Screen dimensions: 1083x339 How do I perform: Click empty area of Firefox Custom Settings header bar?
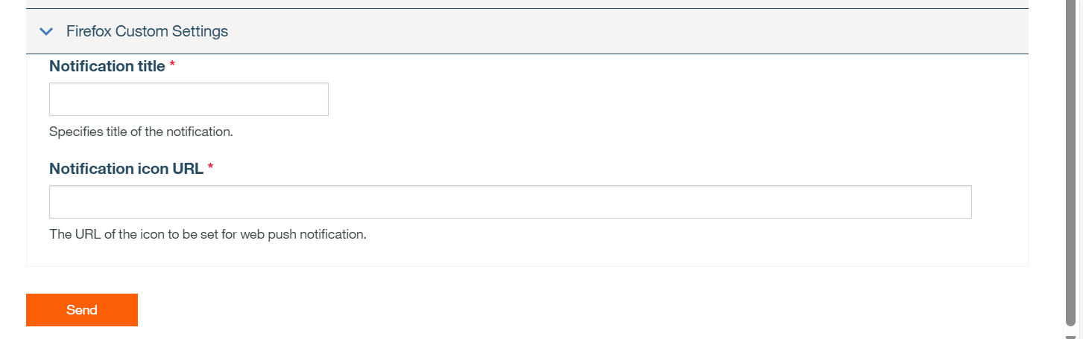pyautogui.click(x=596, y=31)
